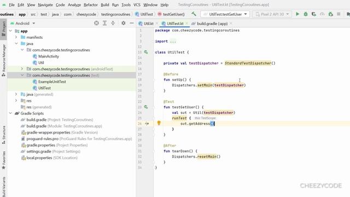Open the Refactor menu
350x197 pixels.
91,5
